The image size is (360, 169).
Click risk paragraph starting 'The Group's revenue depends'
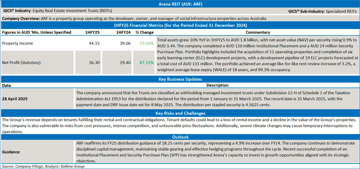point(180,126)
